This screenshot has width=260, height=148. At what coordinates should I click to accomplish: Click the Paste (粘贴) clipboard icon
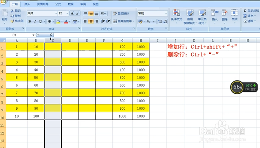click(5, 13)
